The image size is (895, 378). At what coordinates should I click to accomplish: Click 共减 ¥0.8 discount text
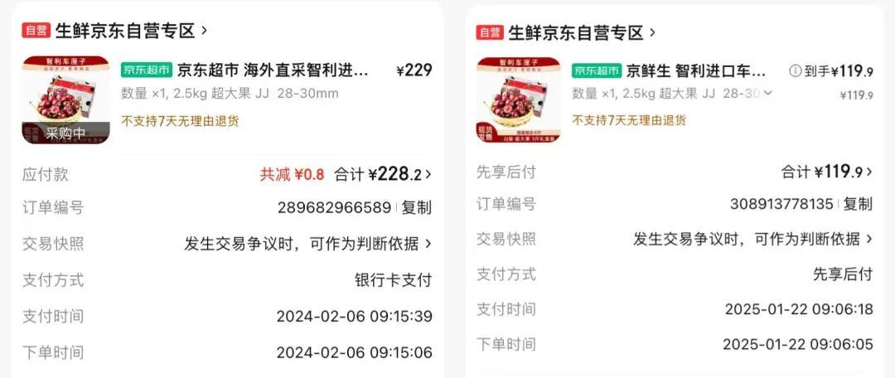(x=292, y=175)
